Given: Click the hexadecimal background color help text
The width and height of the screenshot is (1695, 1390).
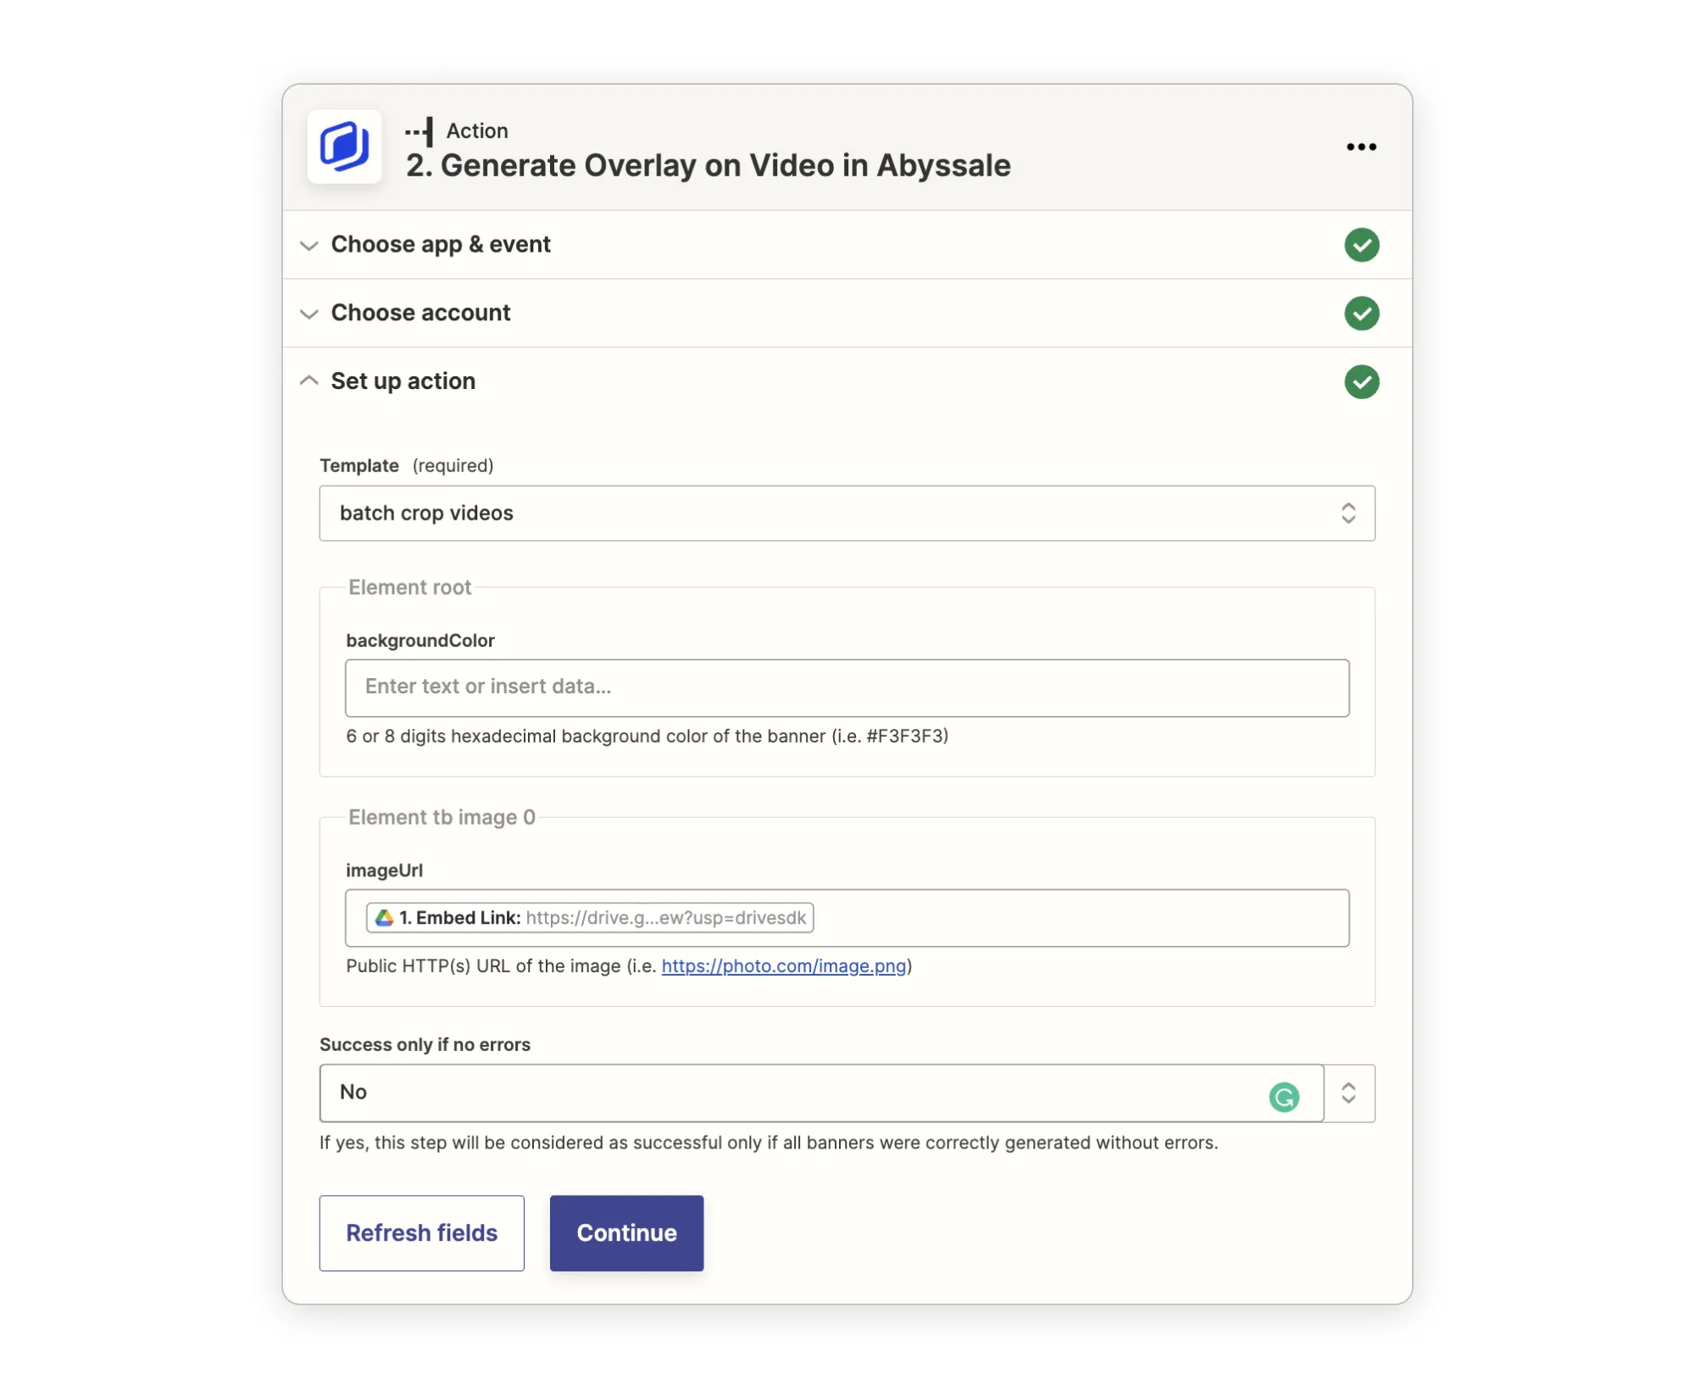Looking at the screenshot, I should 647,736.
